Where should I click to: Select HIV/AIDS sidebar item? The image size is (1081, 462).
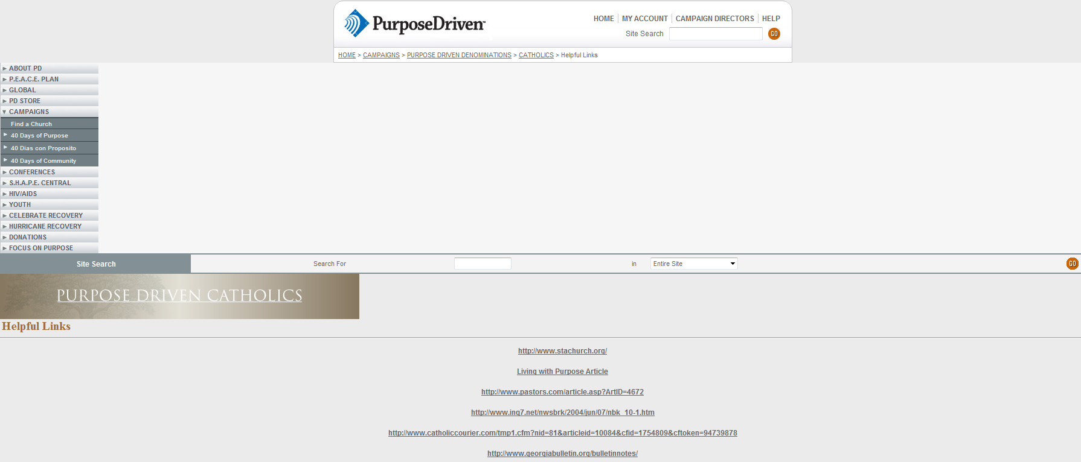23,194
